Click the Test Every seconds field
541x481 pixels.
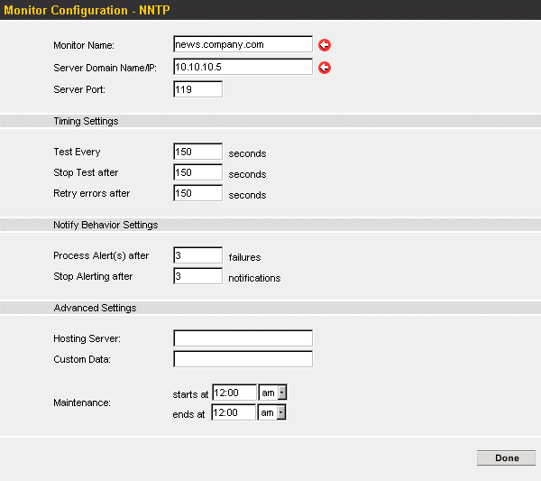tap(197, 152)
